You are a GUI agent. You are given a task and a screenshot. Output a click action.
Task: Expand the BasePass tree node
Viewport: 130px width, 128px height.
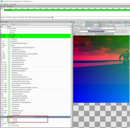12,73
